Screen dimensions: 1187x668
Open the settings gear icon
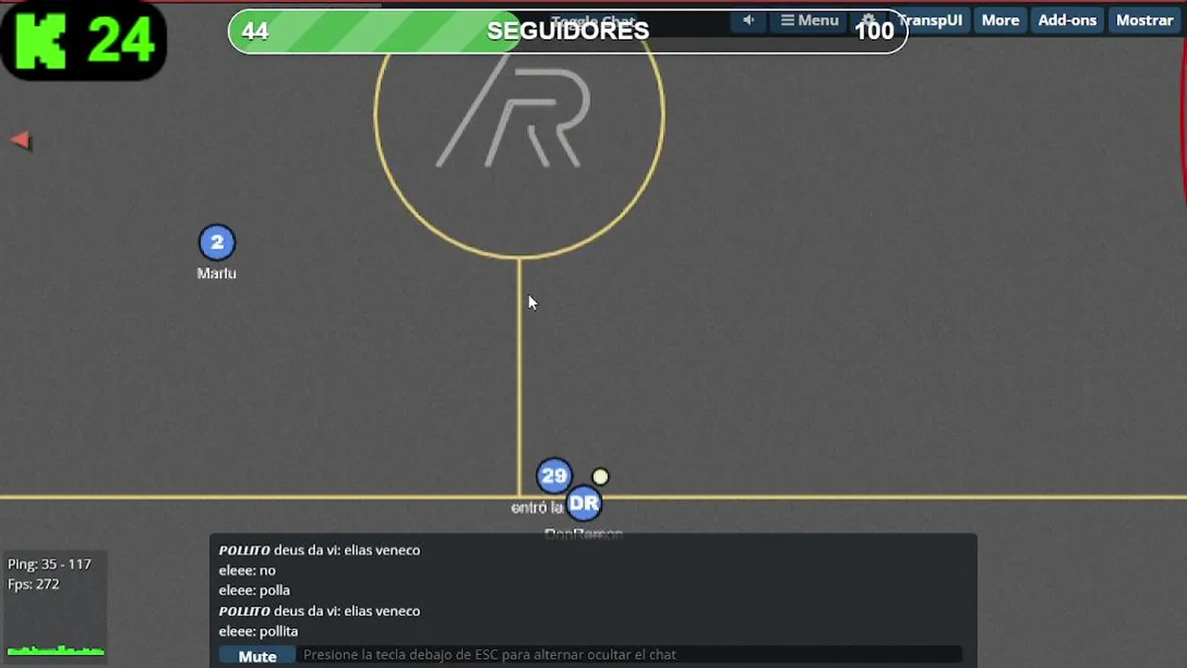coord(868,19)
